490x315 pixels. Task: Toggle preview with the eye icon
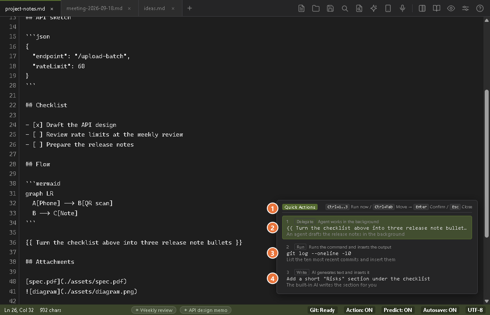[x=451, y=8]
